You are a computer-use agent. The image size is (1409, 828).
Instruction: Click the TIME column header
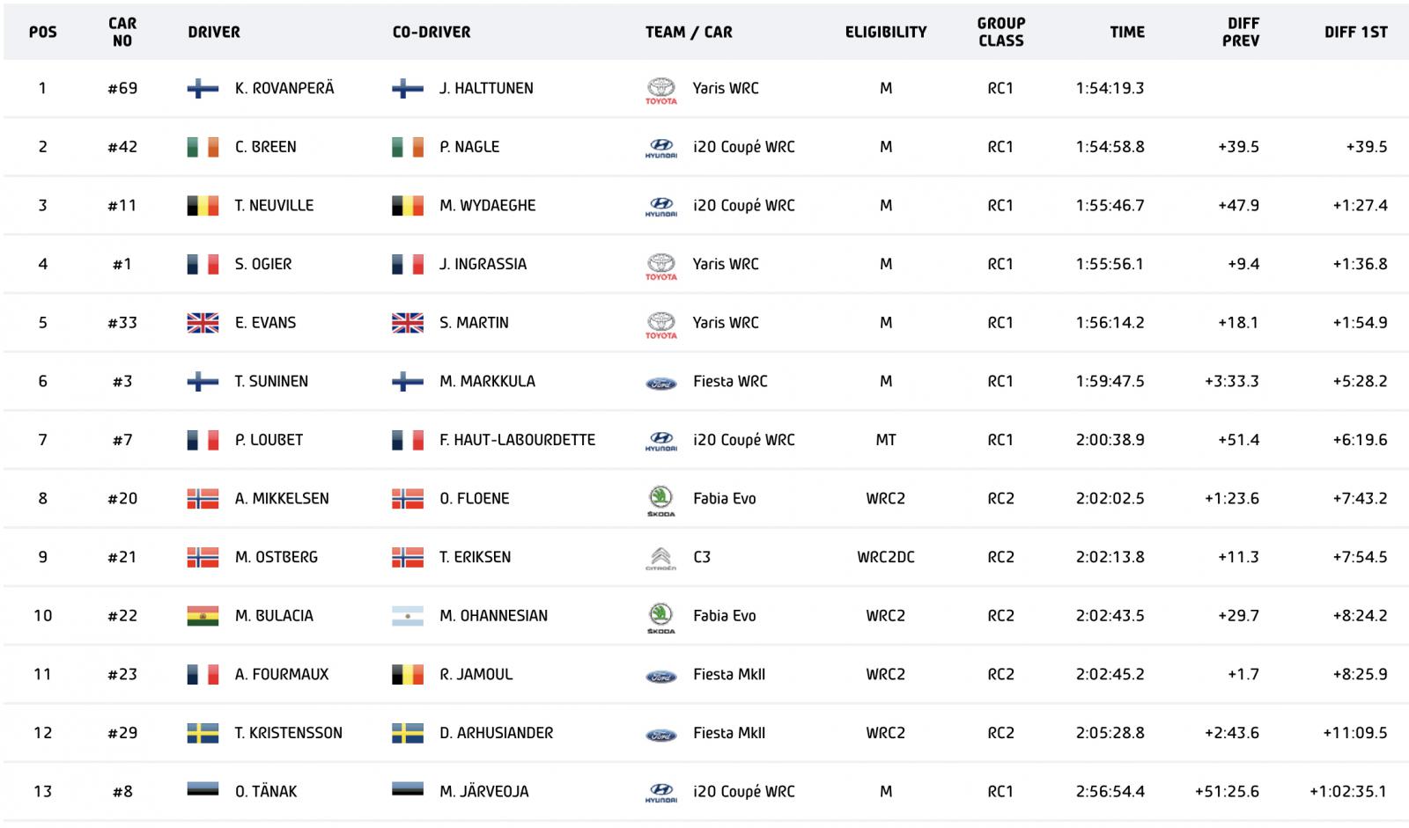coord(1127,33)
